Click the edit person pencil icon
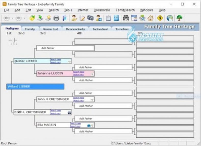Screen dimensions: 201x146 pyautogui.click(x=74, y=18)
